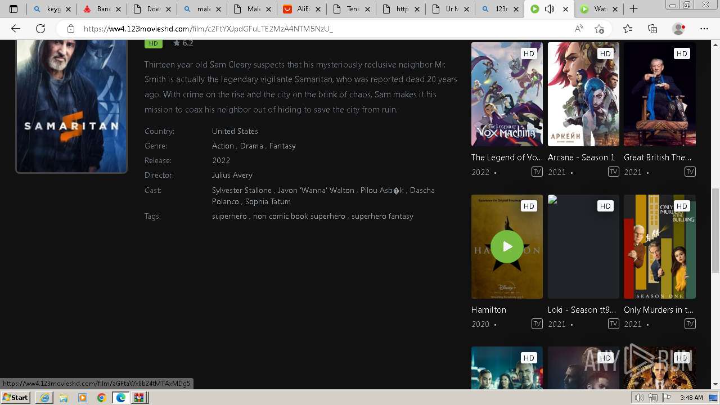
Task: Open network status tray icon
Action: pos(653,398)
